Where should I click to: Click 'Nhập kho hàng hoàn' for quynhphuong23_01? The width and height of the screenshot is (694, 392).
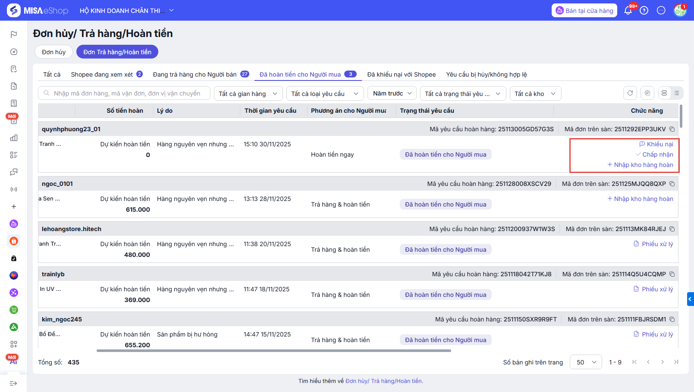(640, 165)
